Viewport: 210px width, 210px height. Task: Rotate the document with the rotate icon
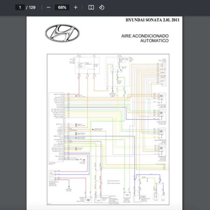pos(101,7)
